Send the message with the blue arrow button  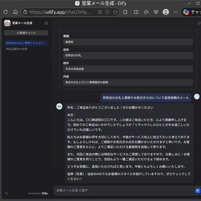pyautogui.click(x=198, y=191)
